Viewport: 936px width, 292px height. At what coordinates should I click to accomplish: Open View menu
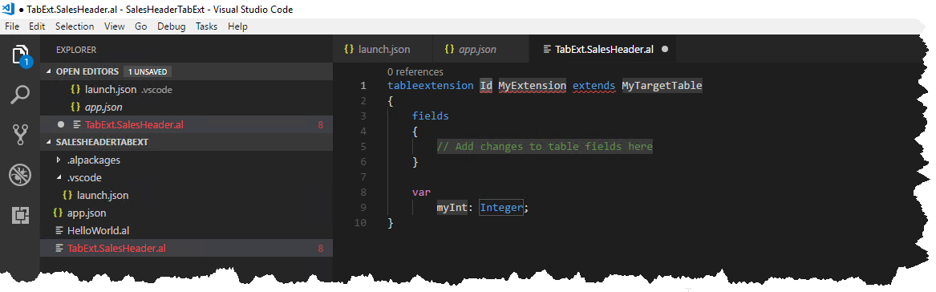(x=114, y=26)
